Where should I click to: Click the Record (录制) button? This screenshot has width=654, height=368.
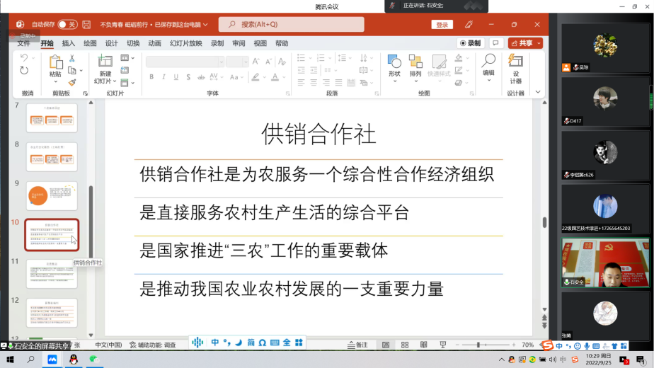tap(470, 43)
